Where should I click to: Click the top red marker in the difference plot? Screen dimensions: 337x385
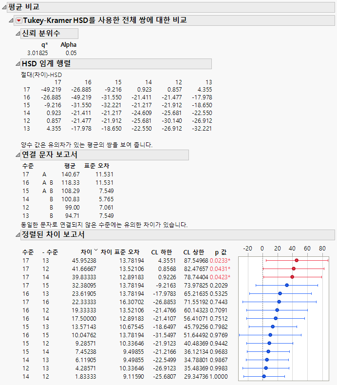tap(297, 261)
